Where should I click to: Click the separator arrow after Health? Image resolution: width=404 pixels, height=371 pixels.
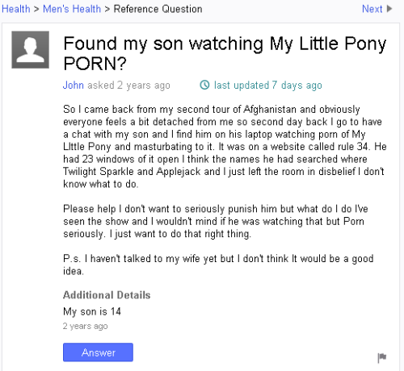pos(36,9)
